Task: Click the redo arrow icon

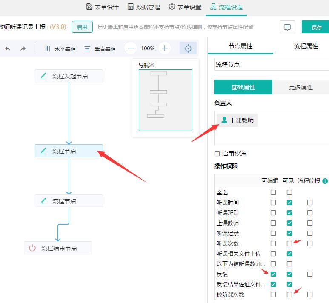Action: pyautogui.click(x=23, y=49)
